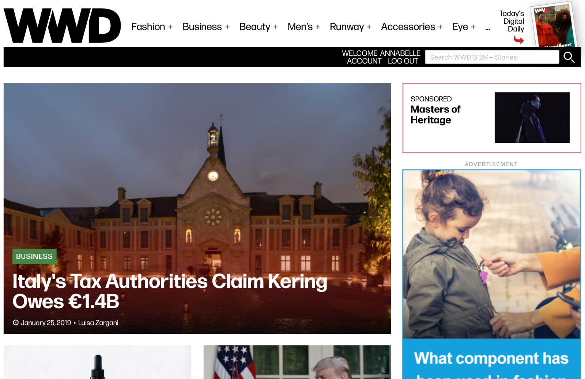
Task: Expand the Runway menu plus sign
Action: coord(369,27)
